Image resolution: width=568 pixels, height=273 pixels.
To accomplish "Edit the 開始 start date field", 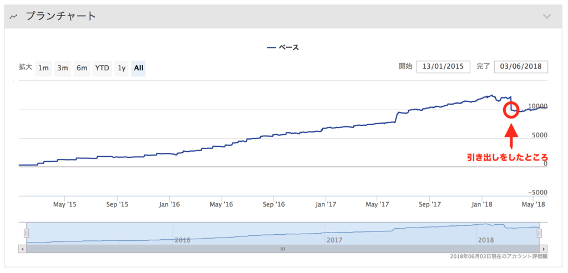I will 443,66.
